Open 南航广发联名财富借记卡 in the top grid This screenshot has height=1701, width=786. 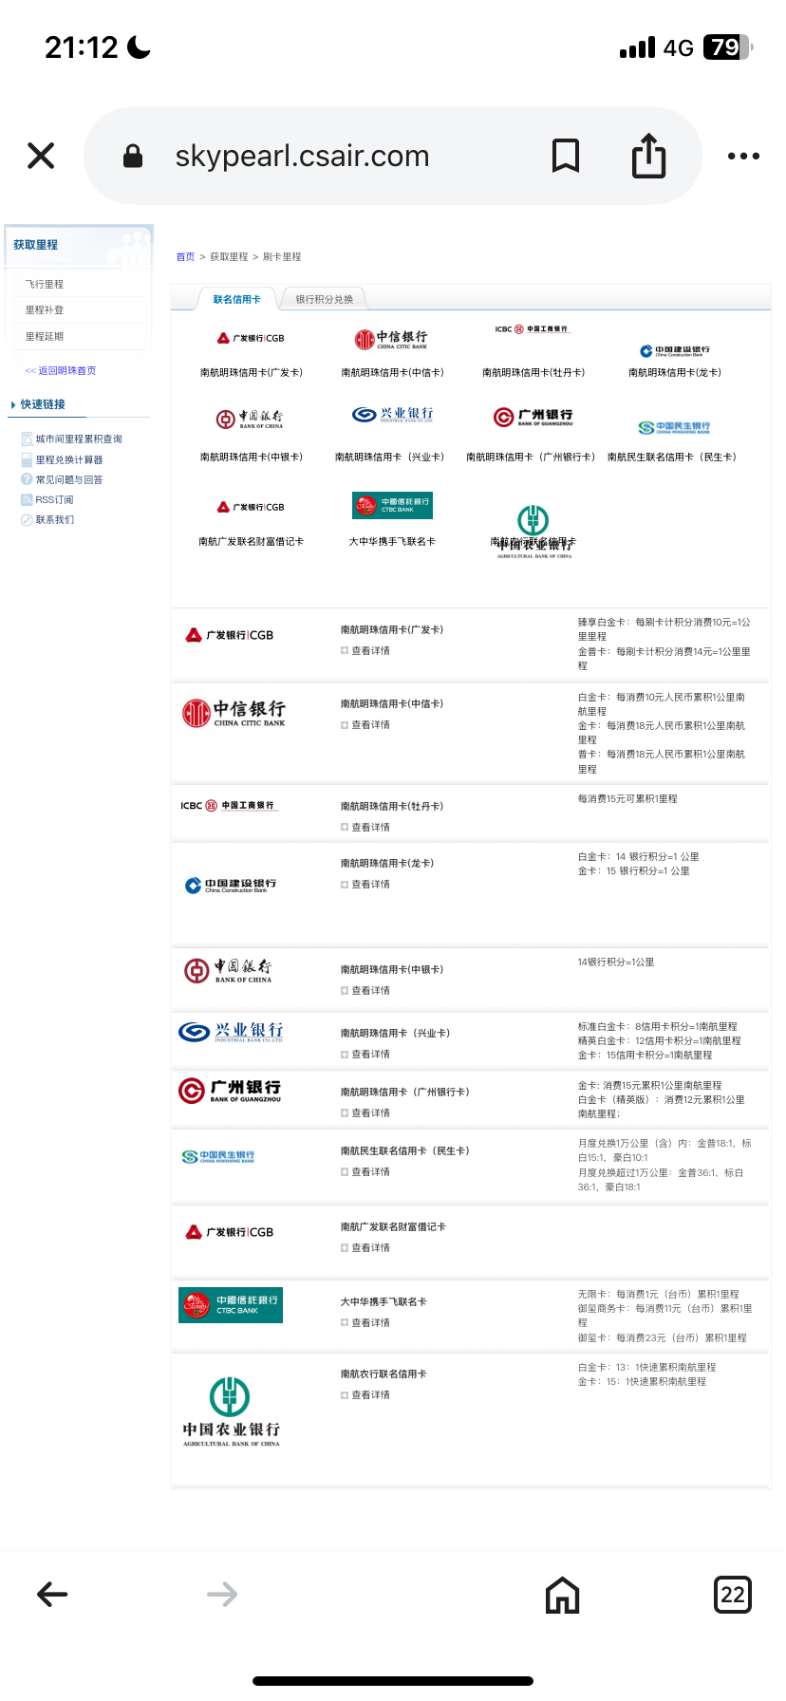point(251,541)
